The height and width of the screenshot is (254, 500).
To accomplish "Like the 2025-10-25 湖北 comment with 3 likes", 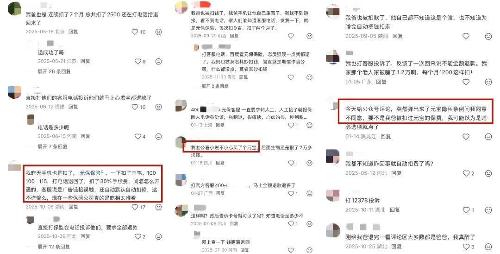I will [x=466, y=247].
